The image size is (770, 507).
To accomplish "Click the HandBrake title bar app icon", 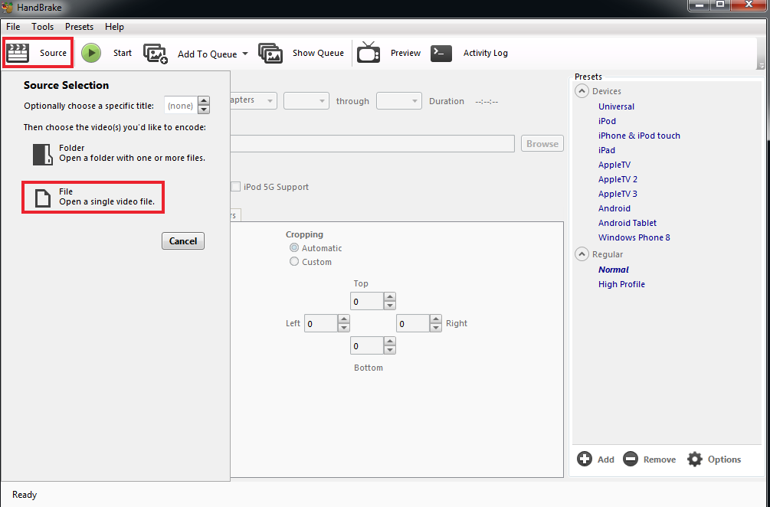I will pos(8,8).
